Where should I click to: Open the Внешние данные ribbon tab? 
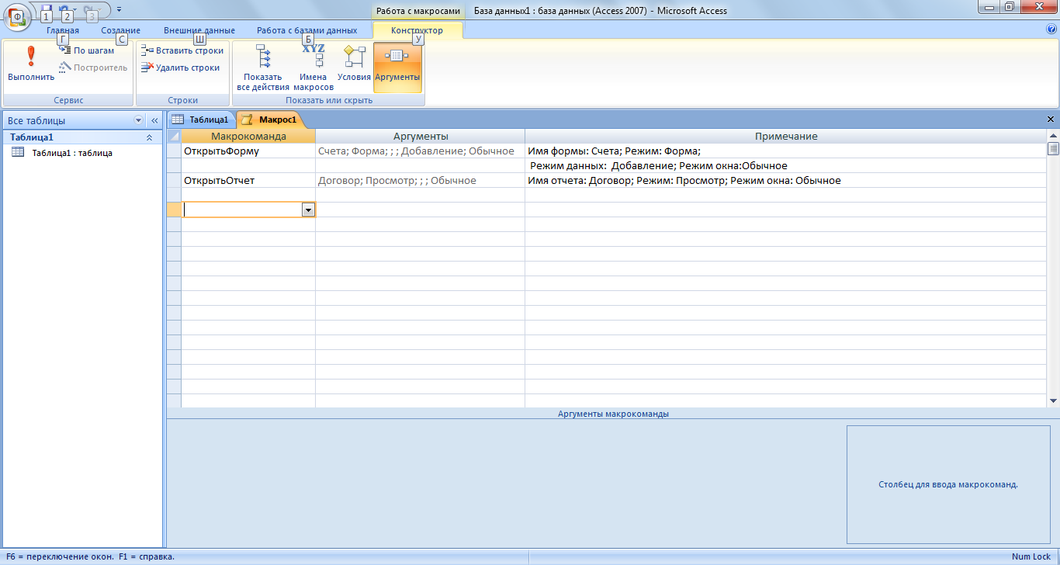tap(199, 30)
